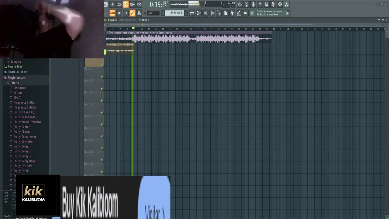Viewport: 389px width, 219px height.
Task: Click the microphone one-click recording icon
Action: pyautogui.click(x=253, y=4)
